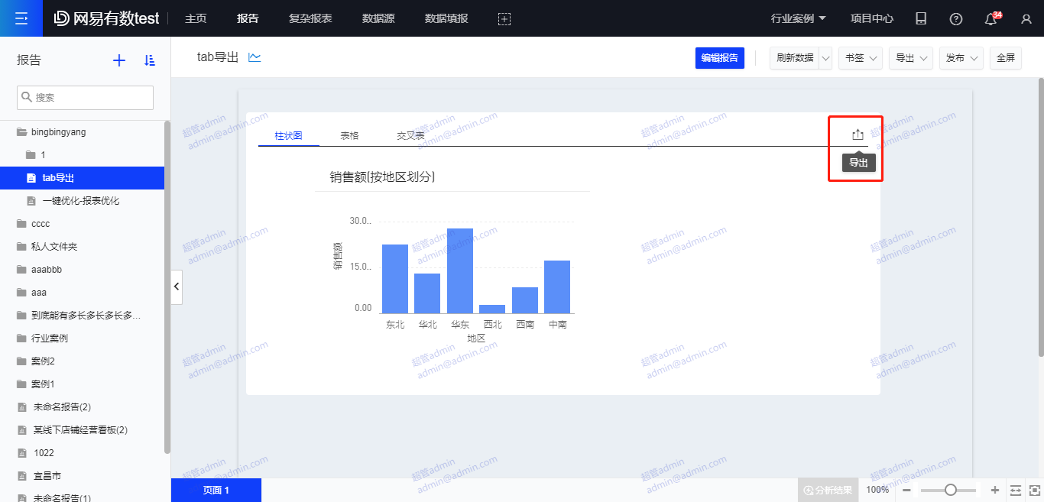Open the notifications bell icon

991,19
